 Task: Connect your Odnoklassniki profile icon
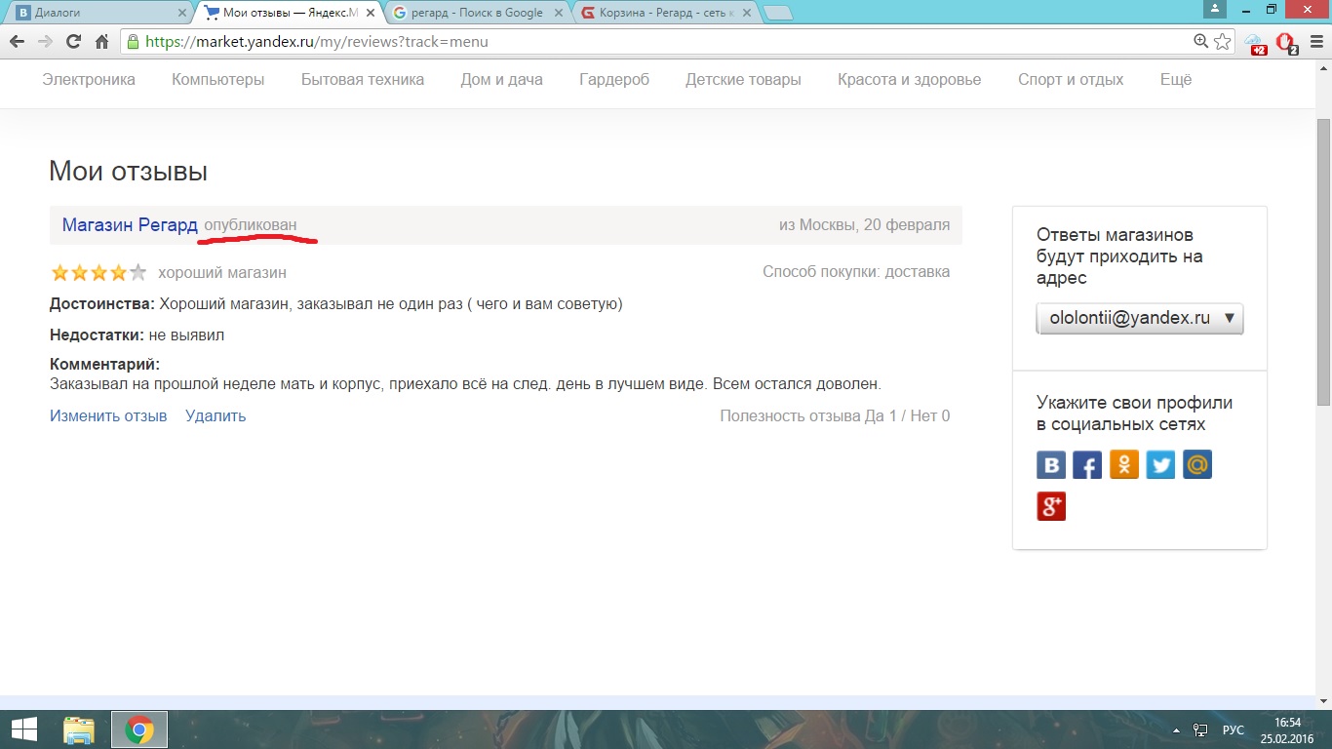[x=1124, y=465]
